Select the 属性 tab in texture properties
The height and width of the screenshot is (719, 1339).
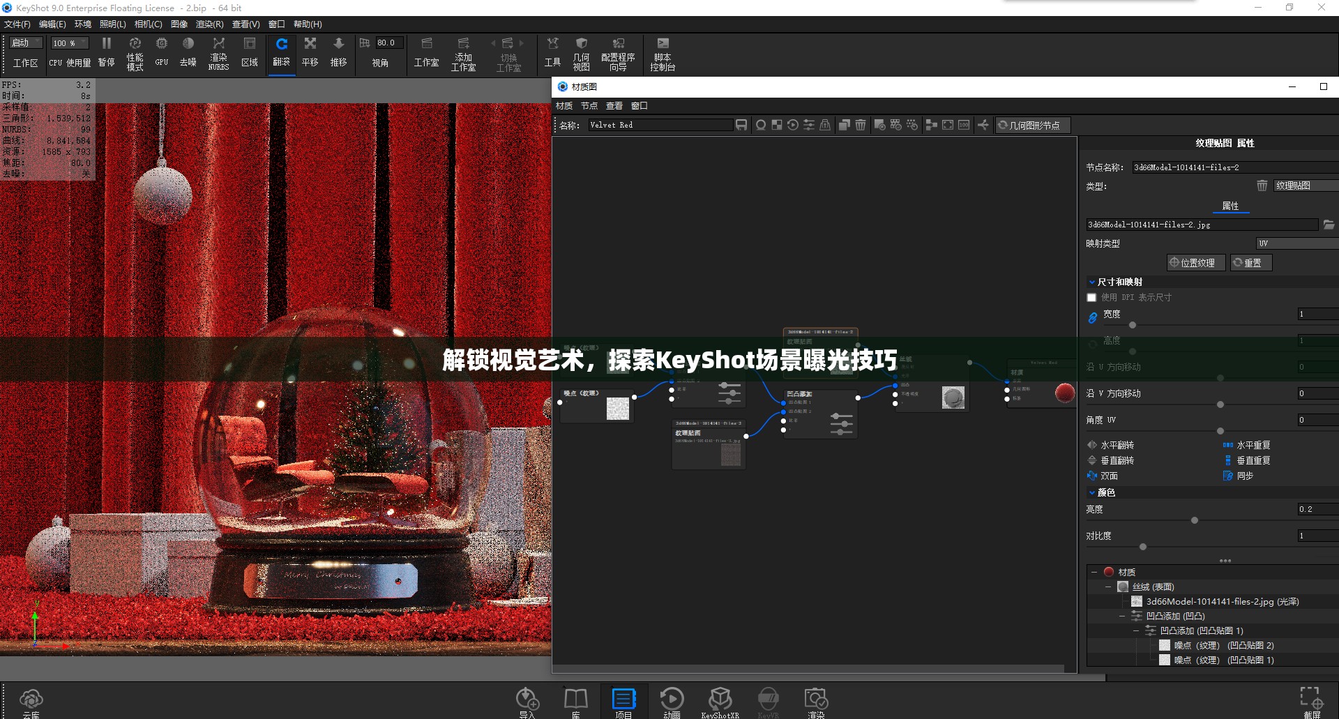[1230, 206]
